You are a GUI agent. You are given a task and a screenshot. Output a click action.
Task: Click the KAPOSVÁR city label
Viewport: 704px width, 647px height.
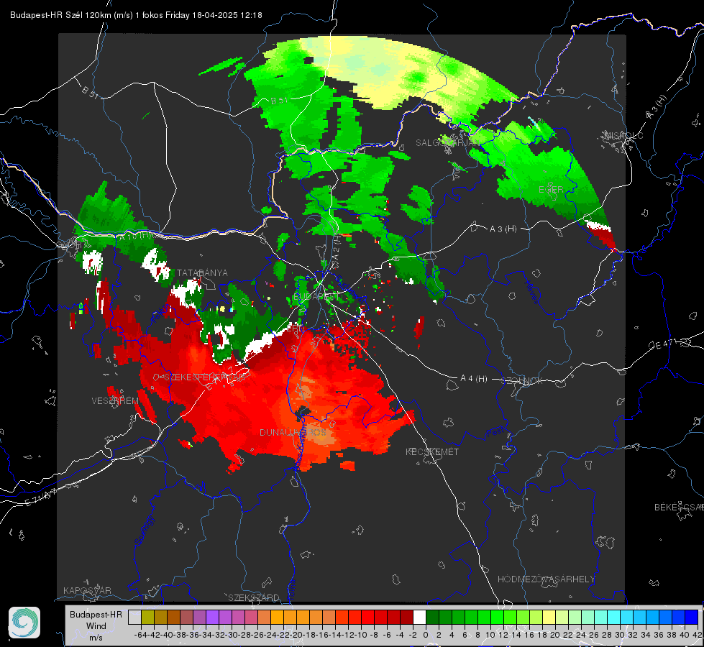tap(87, 590)
